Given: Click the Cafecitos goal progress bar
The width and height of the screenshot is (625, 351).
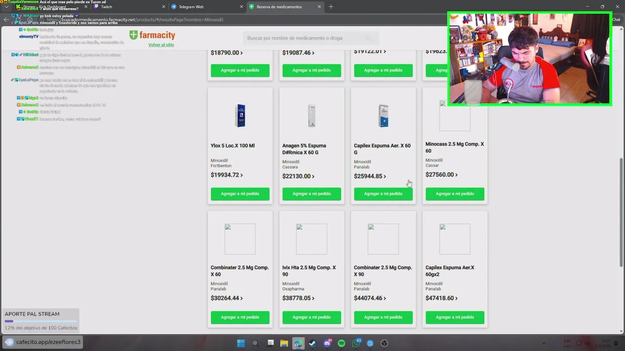Looking at the screenshot, I should click(41, 321).
